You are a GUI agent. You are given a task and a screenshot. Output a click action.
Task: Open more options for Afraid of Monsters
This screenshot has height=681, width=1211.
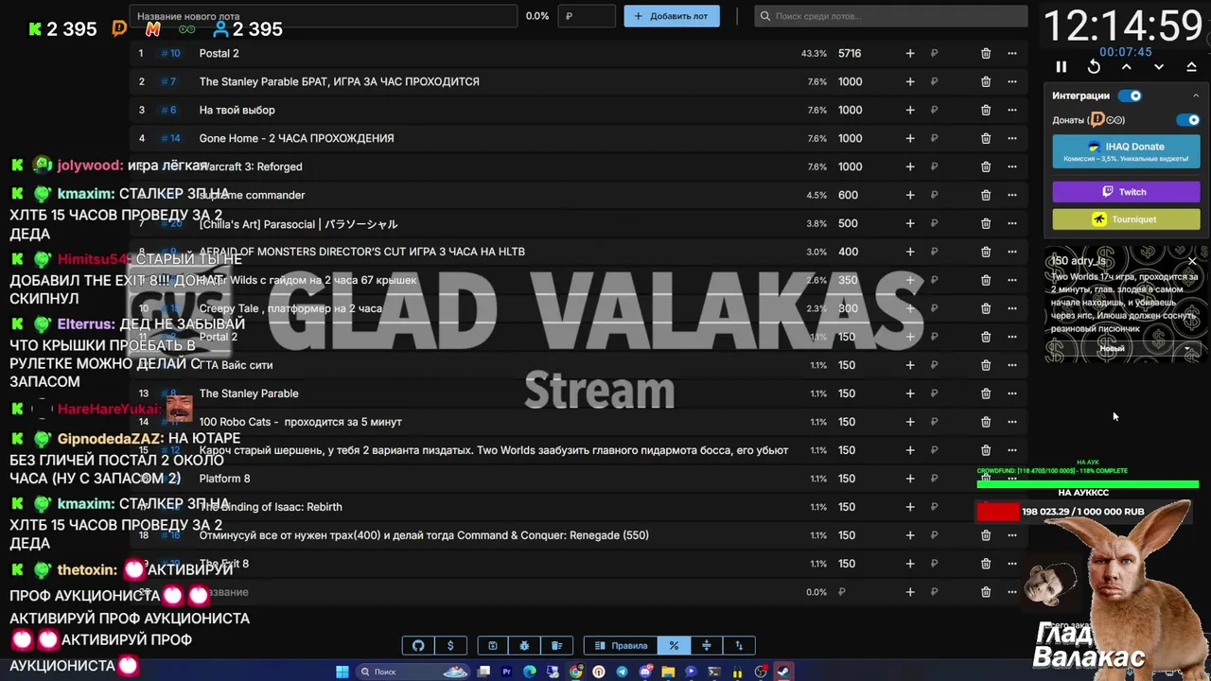pyautogui.click(x=1012, y=253)
